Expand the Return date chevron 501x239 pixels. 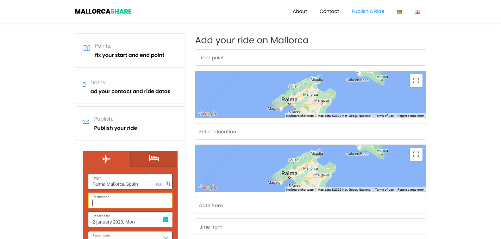[x=166, y=237]
